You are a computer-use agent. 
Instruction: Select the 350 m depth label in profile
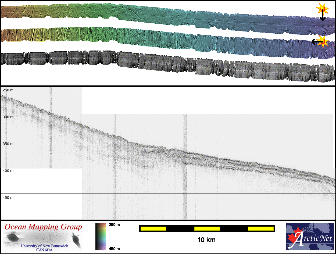8,144
